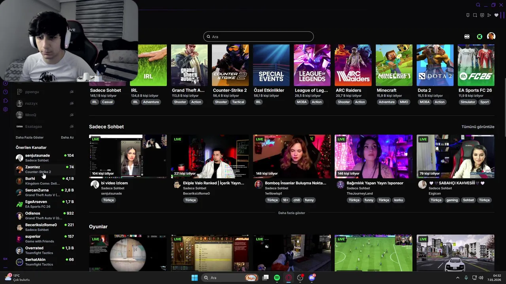Click the ad blocker shield icon
This screenshot has height=284, width=506.
(482, 15)
